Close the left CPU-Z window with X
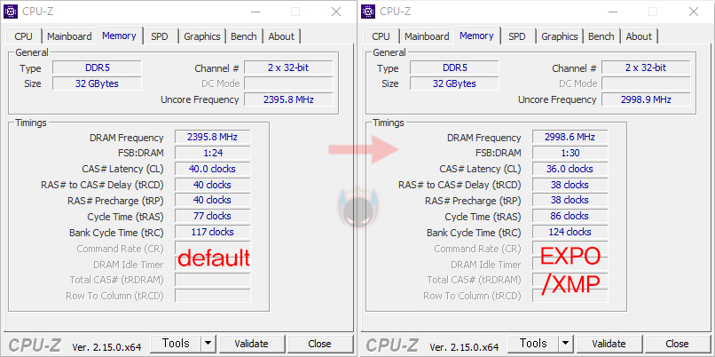This screenshot has height=357, width=715. [x=336, y=12]
